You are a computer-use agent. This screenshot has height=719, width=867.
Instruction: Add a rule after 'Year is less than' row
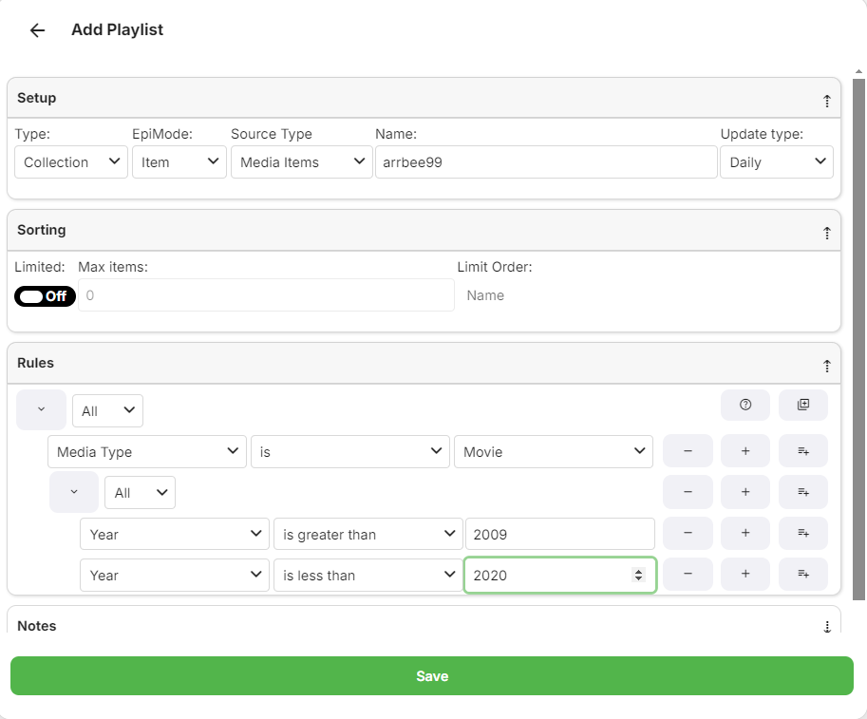(x=745, y=575)
